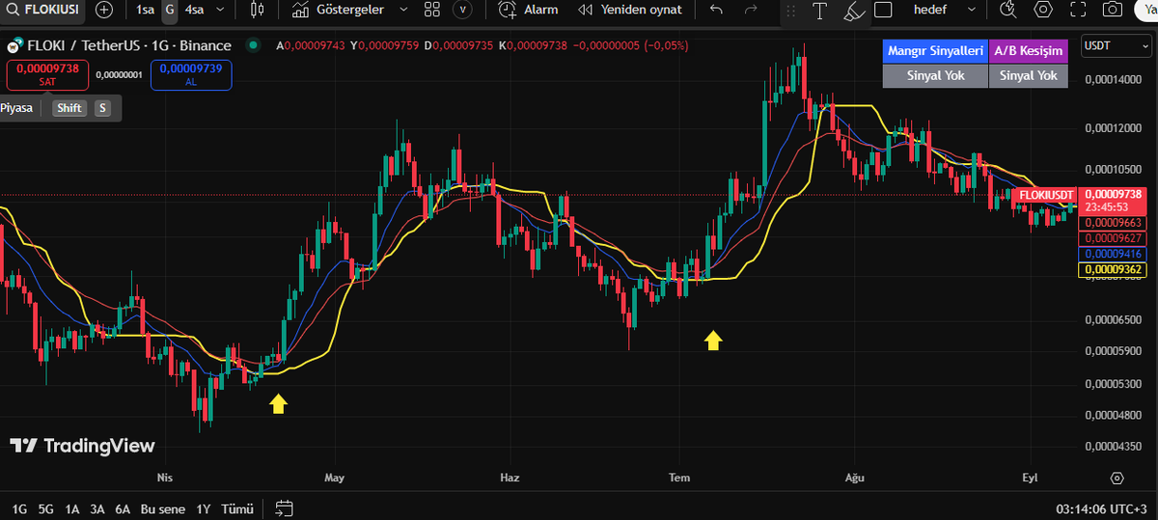Enter fullscreen mode
Viewport: 1158px width, 520px height.
[1078, 10]
